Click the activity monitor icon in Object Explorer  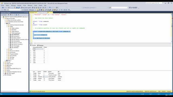coord(18,15)
